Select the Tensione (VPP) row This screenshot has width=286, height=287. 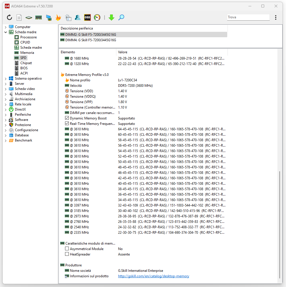(x=144, y=102)
